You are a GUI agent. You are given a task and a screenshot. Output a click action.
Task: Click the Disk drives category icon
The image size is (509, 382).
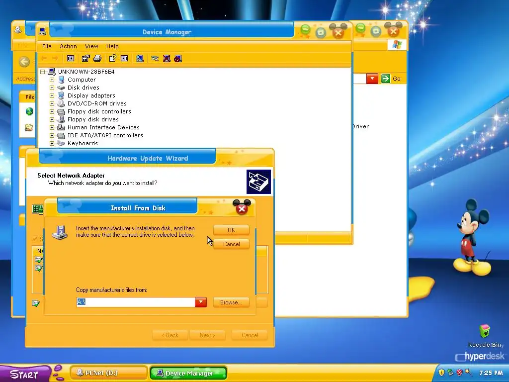point(61,88)
